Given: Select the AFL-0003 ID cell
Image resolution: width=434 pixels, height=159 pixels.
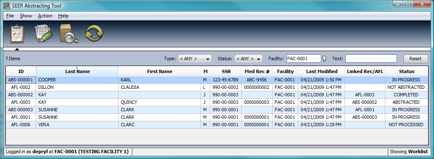Looking at the screenshot, I should 21,102.
